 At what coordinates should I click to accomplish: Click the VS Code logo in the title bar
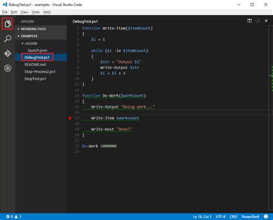click(x=5, y=5)
